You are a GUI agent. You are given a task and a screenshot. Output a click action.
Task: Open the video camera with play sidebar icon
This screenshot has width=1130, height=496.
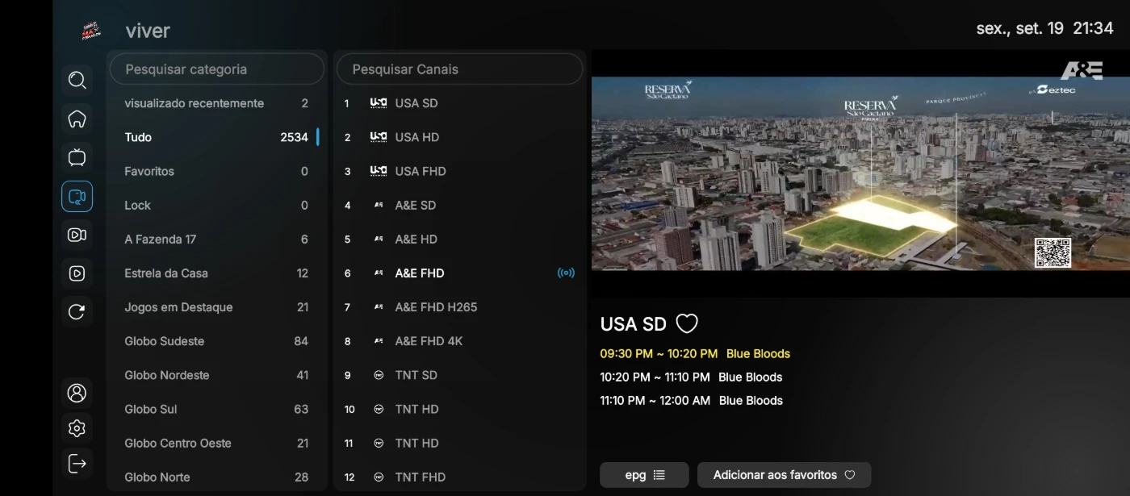click(x=77, y=235)
